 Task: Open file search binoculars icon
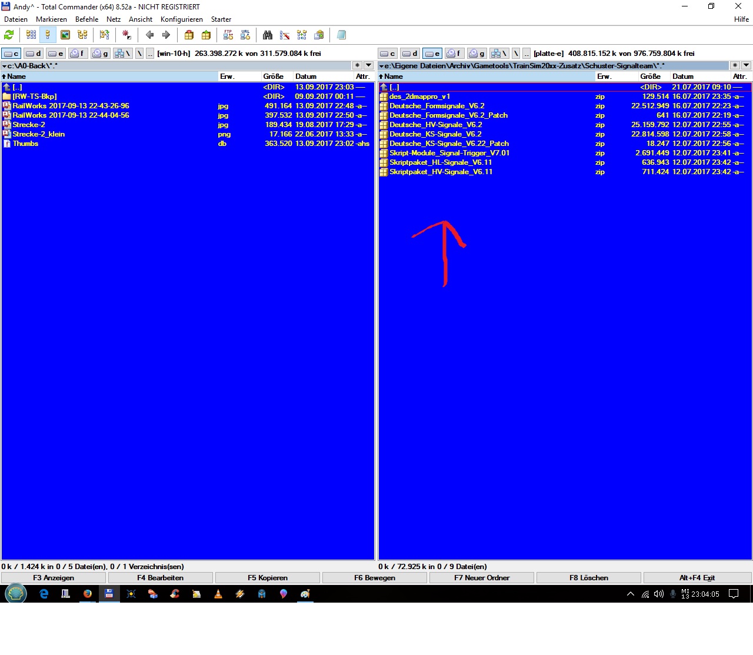pos(268,35)
